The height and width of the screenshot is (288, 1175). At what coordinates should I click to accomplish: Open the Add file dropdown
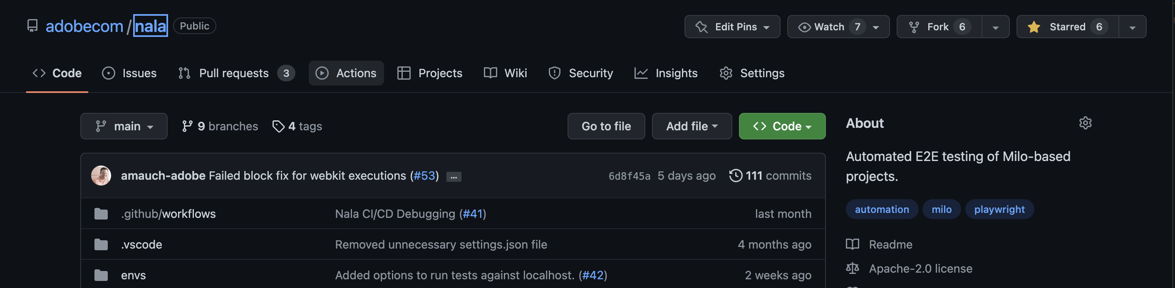tap(692, 126)
